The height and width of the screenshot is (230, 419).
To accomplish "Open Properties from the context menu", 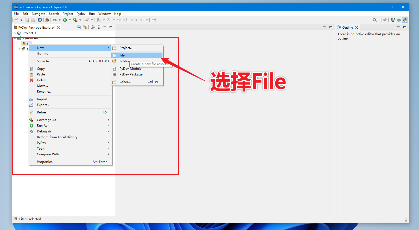I will (x=70, y=162).
